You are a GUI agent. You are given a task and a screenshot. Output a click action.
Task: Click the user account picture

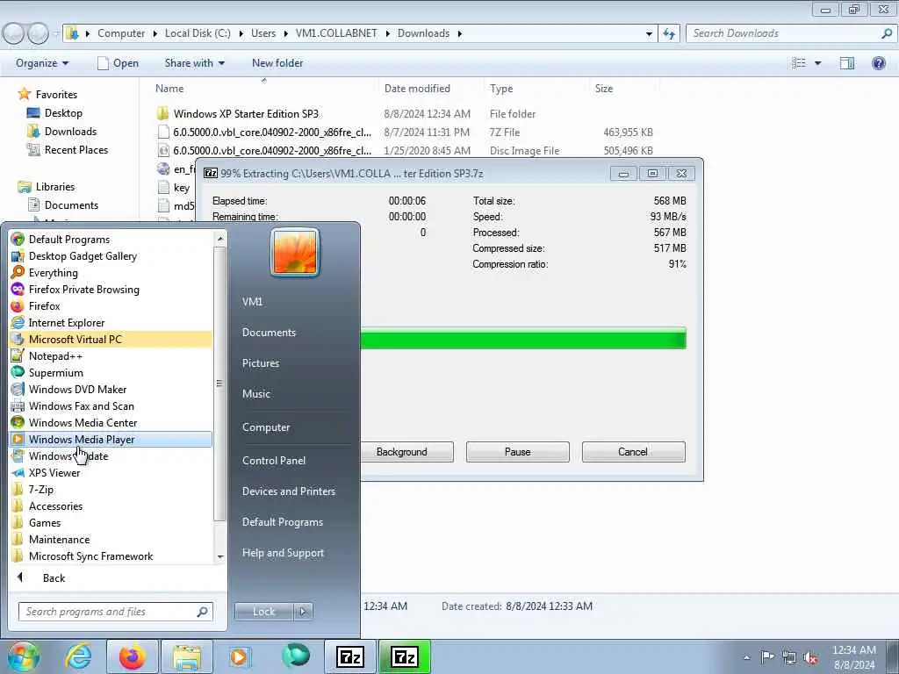coord(295,253)
